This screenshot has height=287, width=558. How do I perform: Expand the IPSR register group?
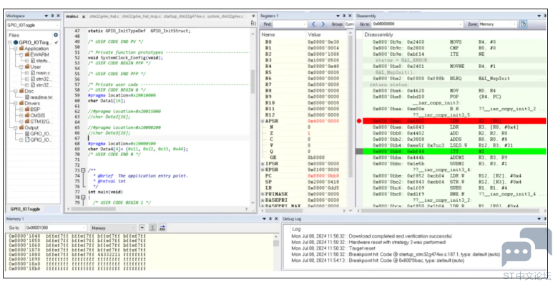[263, 164]
